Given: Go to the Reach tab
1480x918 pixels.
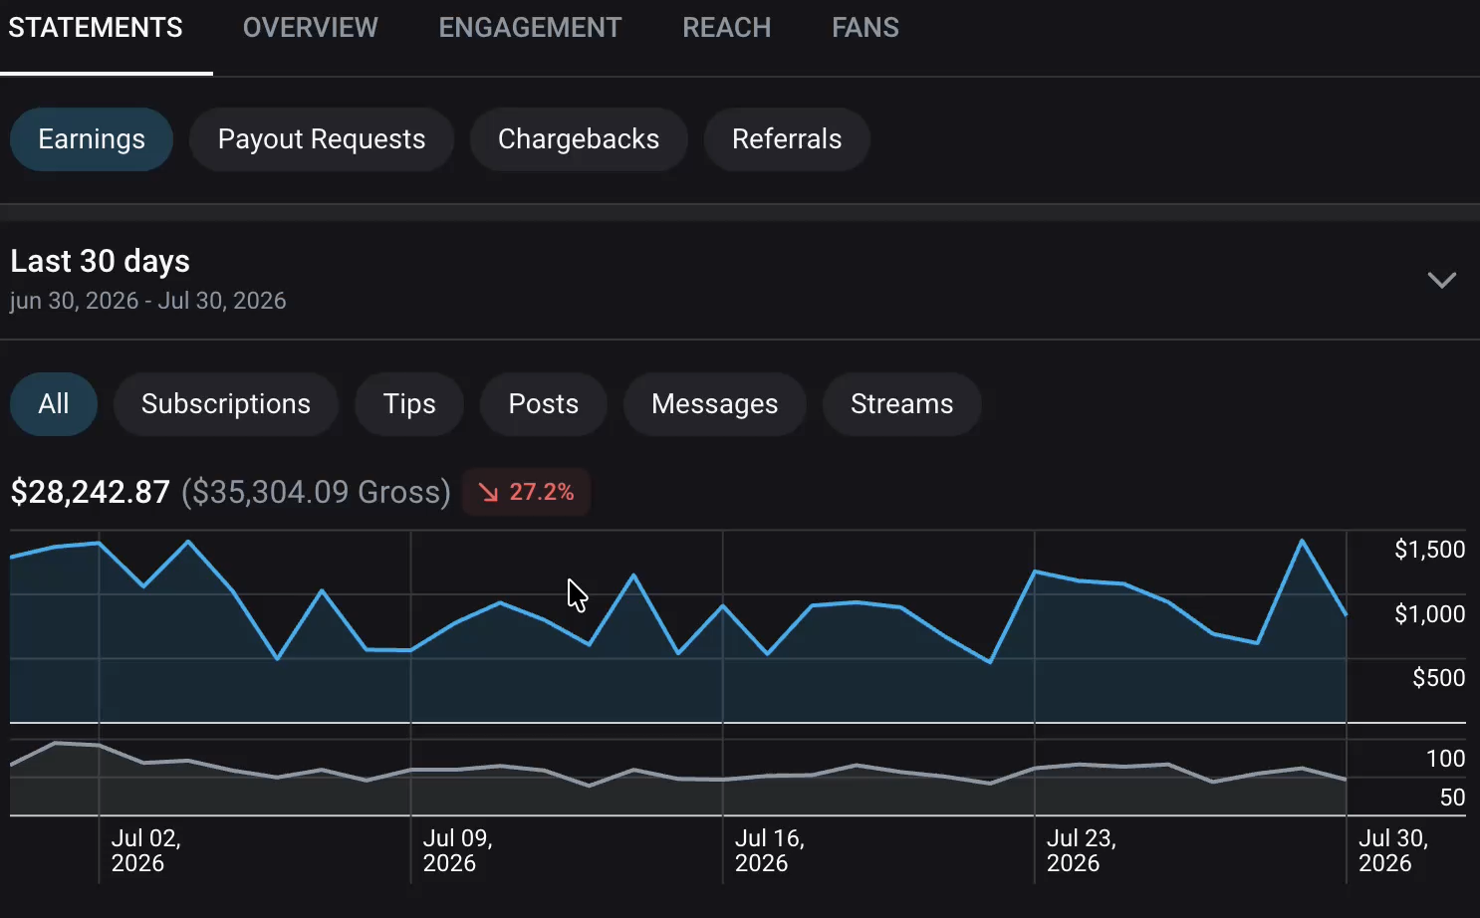Looking at the screenshot, I should click(x=727, y=28).
